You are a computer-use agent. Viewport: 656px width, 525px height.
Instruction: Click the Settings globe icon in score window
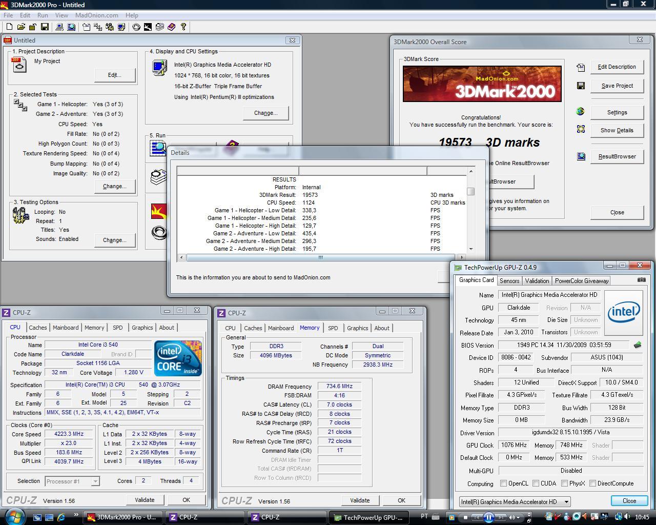[x=581, y=111]
